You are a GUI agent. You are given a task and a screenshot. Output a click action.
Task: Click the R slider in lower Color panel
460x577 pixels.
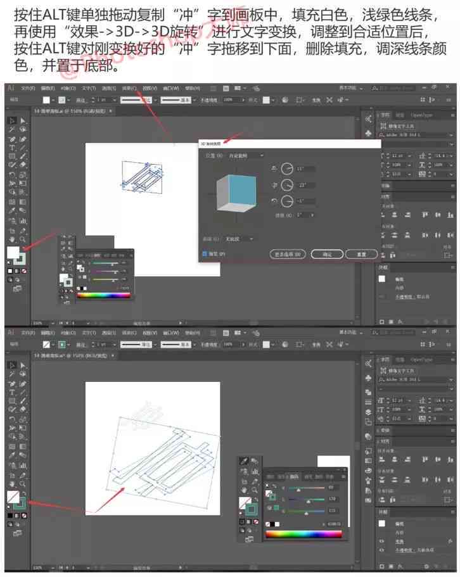click(x=306, y=488)
